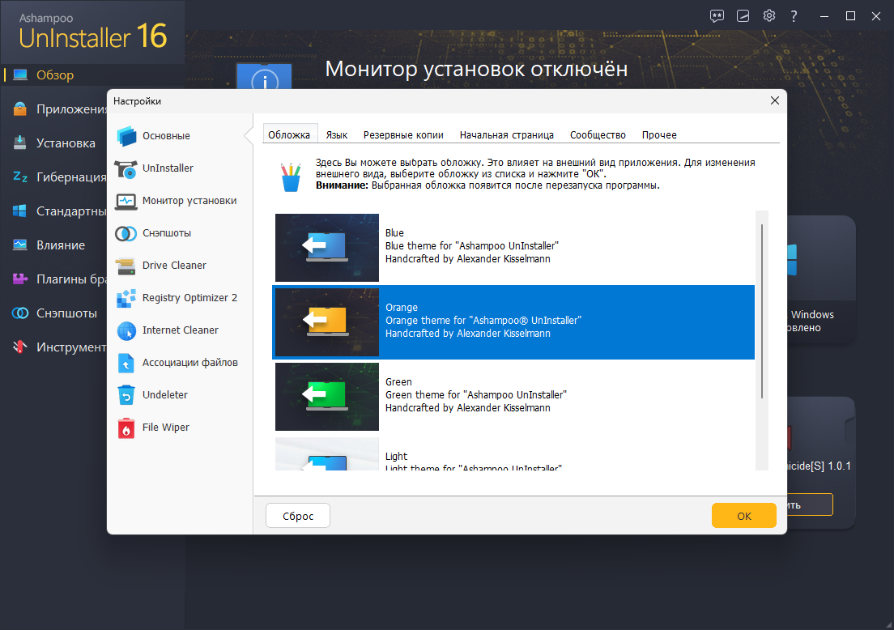Click the info icon beside Монитор установок отключён
The height and width of the screenshot is (630, 894).
tap(264, 77)
